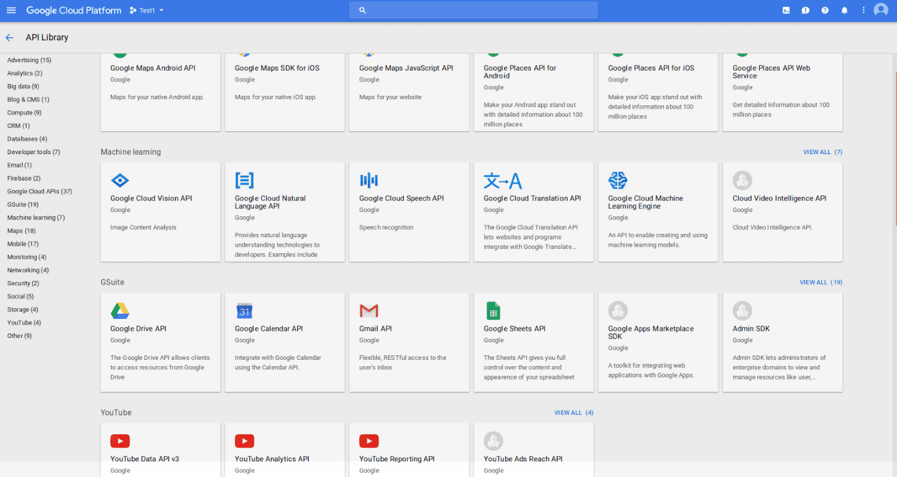Click the feedback icon in top bar
The height and width of the screenshot is (477, 897).
pyautogui.click(x=805, y=10)
